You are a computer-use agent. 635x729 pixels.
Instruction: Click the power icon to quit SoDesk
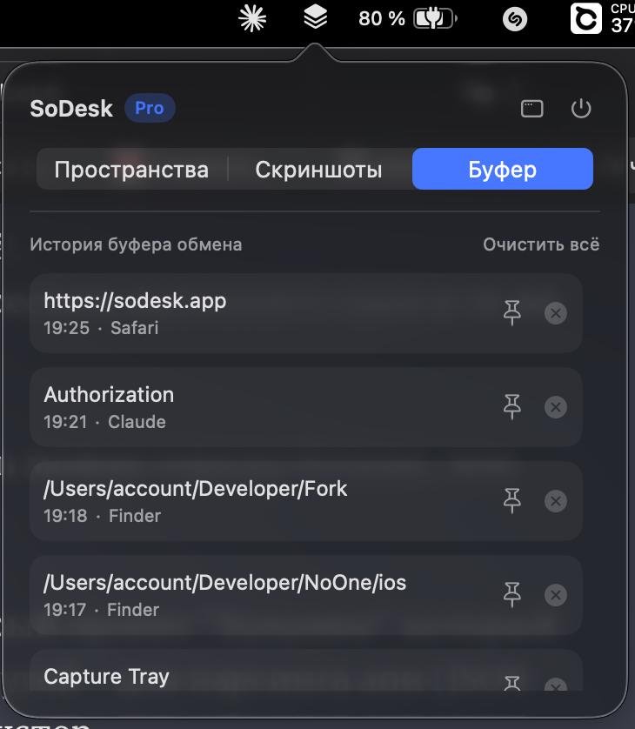pyautogui.click(x=581, y=109)
